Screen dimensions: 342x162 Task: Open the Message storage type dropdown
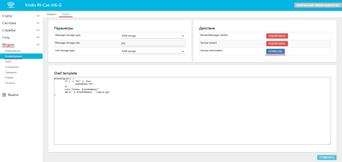pos(152,36)
